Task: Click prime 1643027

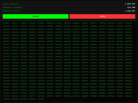Action: point(128,69)
